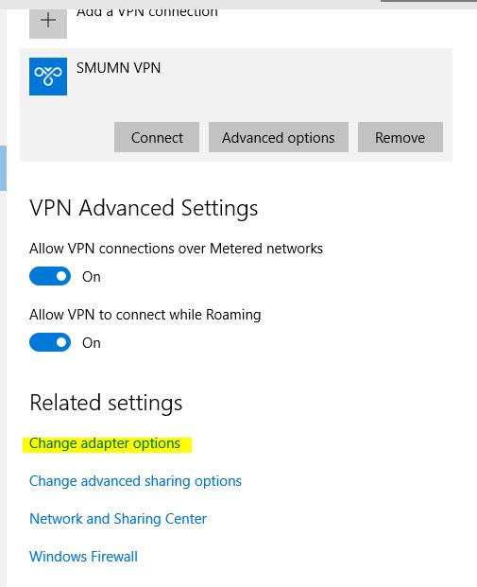This screenshot has width=477, height=587.
Task: Click the SMUMN VPN blue connection icon
Action: (48, 77)
